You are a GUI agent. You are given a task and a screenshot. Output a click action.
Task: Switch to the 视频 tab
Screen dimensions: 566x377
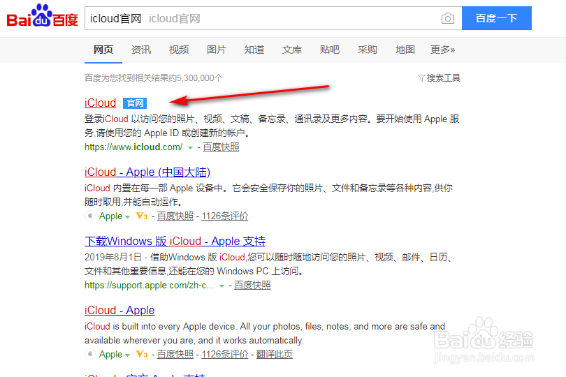[x=179, y=50]
